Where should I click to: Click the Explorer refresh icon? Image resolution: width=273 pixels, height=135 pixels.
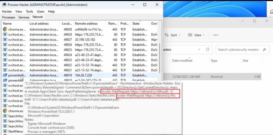[208, 50]
